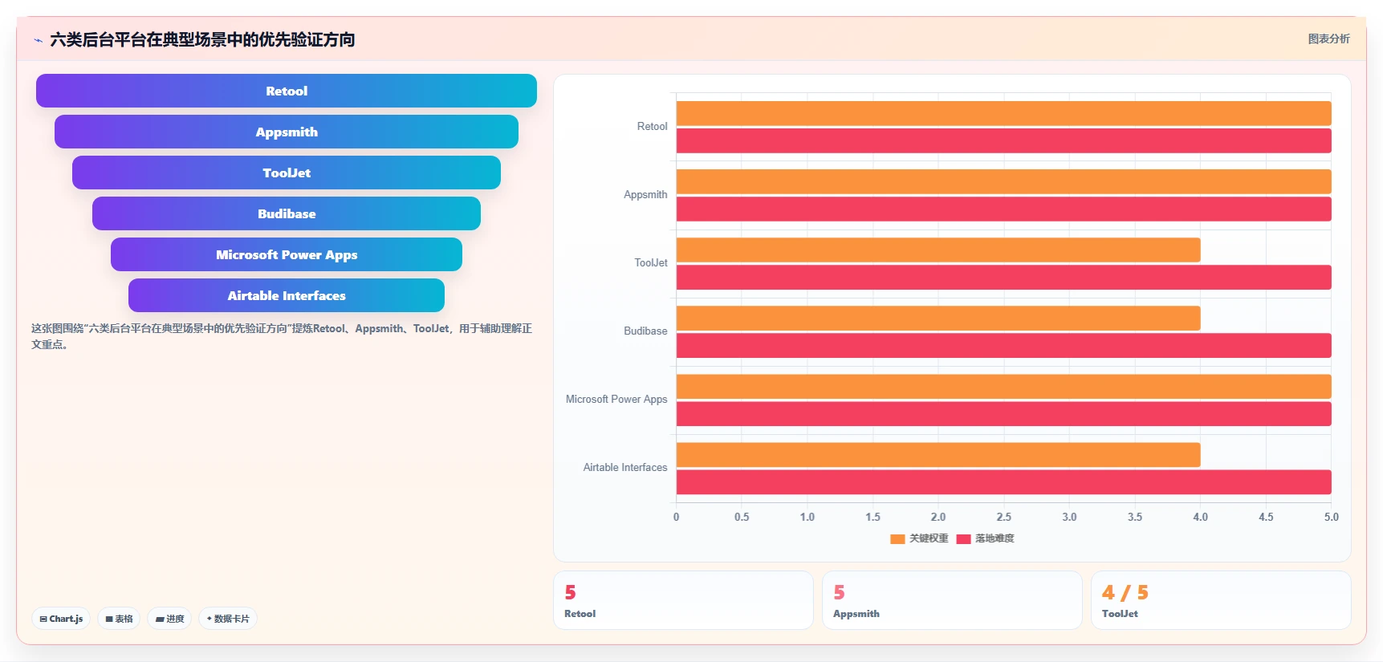Click the orange 关键权重 bar for Budibase
The image size is (1383, 662).
pos(938,318)
